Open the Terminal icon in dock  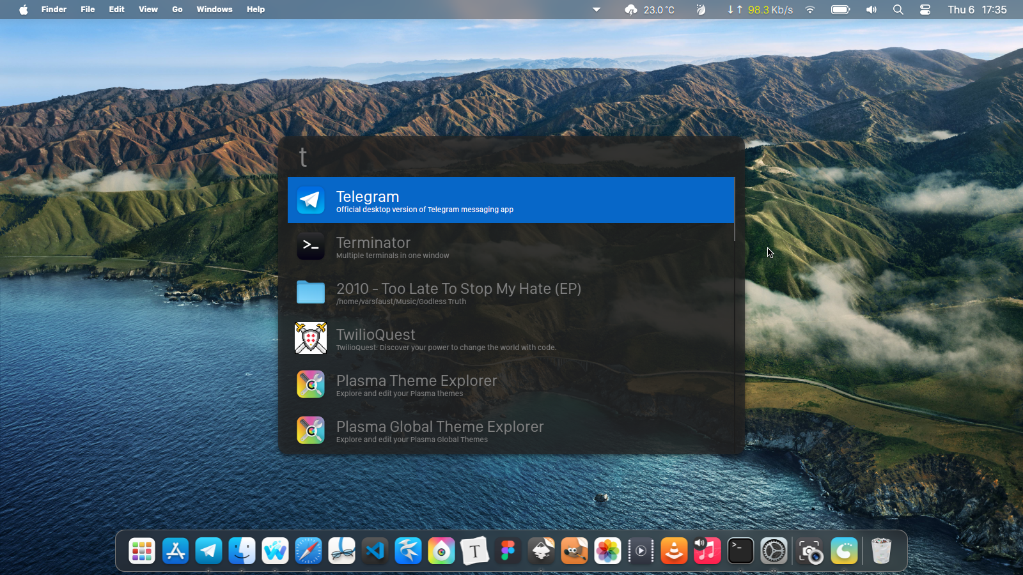[740, 551]
